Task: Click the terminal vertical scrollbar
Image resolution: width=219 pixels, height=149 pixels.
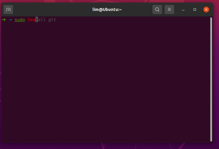Action: click(x=211, y=79)
